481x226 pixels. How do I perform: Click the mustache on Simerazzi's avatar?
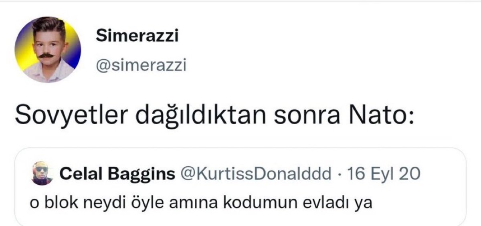(x=48, y=54)
